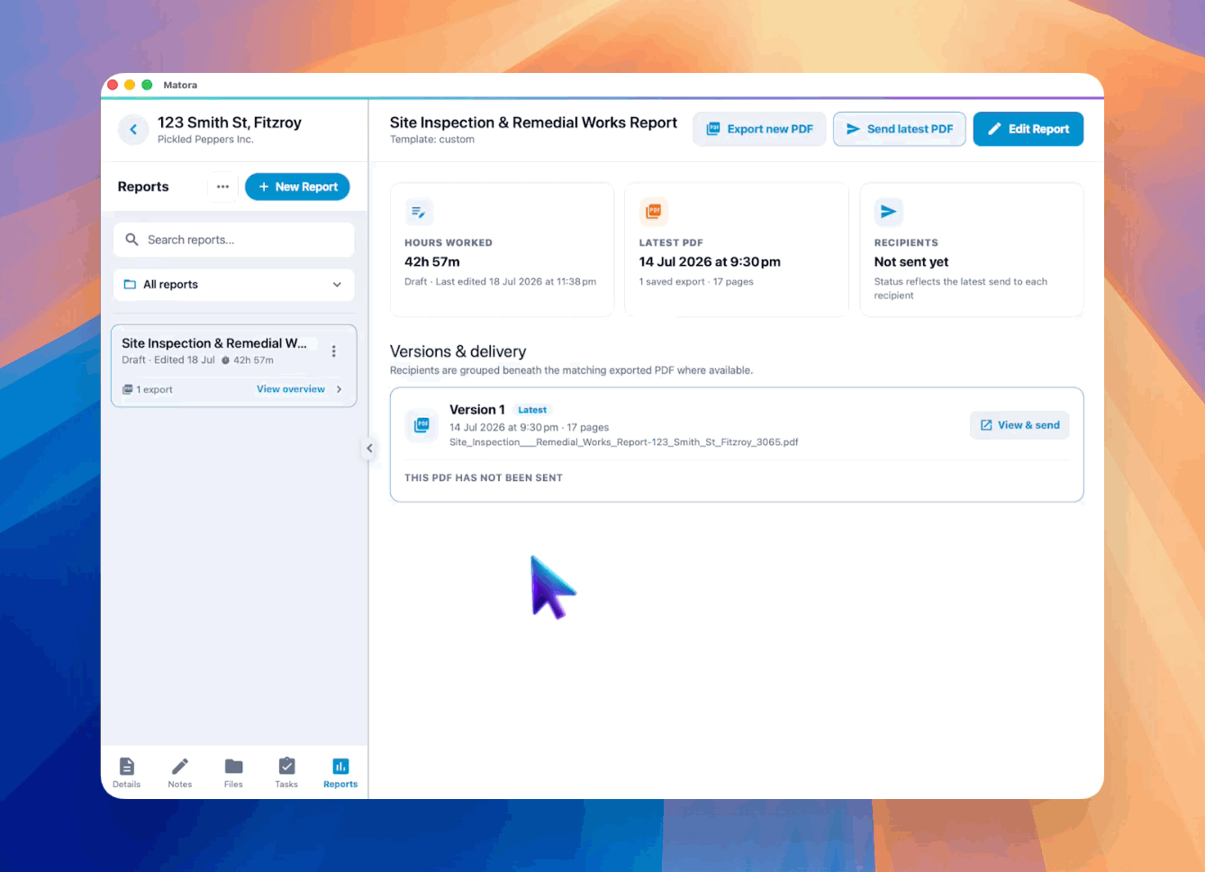Click the Edit Report button
This screenshot has width=1205, height=872.
tap(1028, 129)
